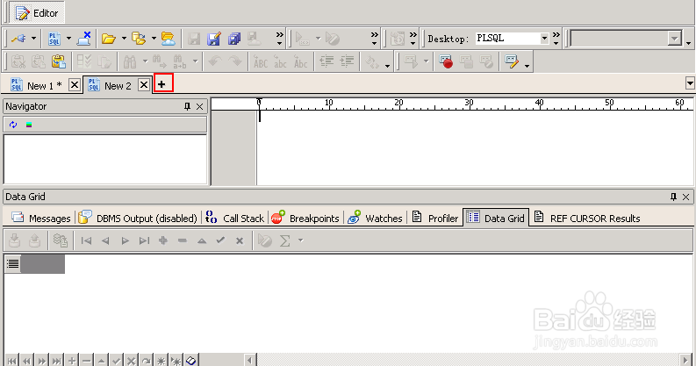Click the grid row selector list icon
This screenshot has height=366, width=696.
[x=13, y=263]
